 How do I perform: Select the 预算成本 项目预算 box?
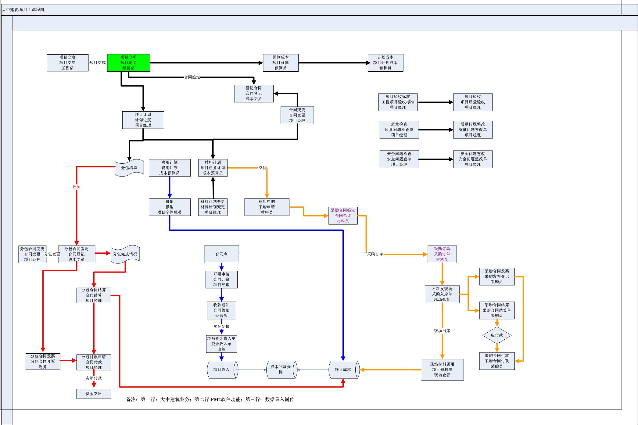(281, 63)
